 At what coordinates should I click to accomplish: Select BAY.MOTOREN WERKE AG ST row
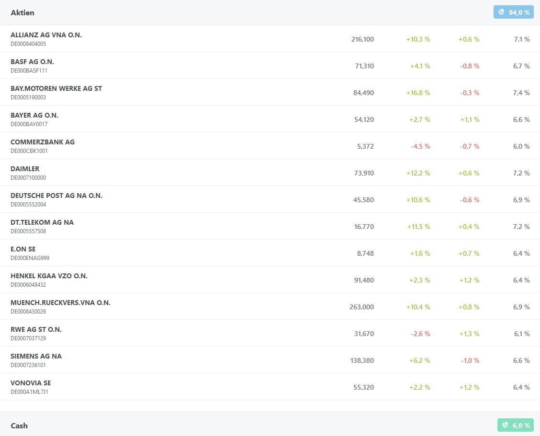[x=56, y=88]
